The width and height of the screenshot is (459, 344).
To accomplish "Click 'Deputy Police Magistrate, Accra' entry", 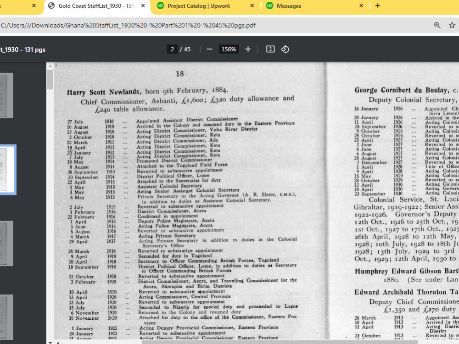I will click(x=176, y=221).
